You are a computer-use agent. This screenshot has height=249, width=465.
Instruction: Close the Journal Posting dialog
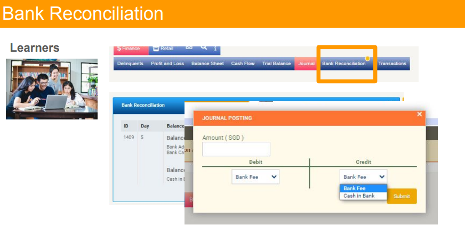419,114
